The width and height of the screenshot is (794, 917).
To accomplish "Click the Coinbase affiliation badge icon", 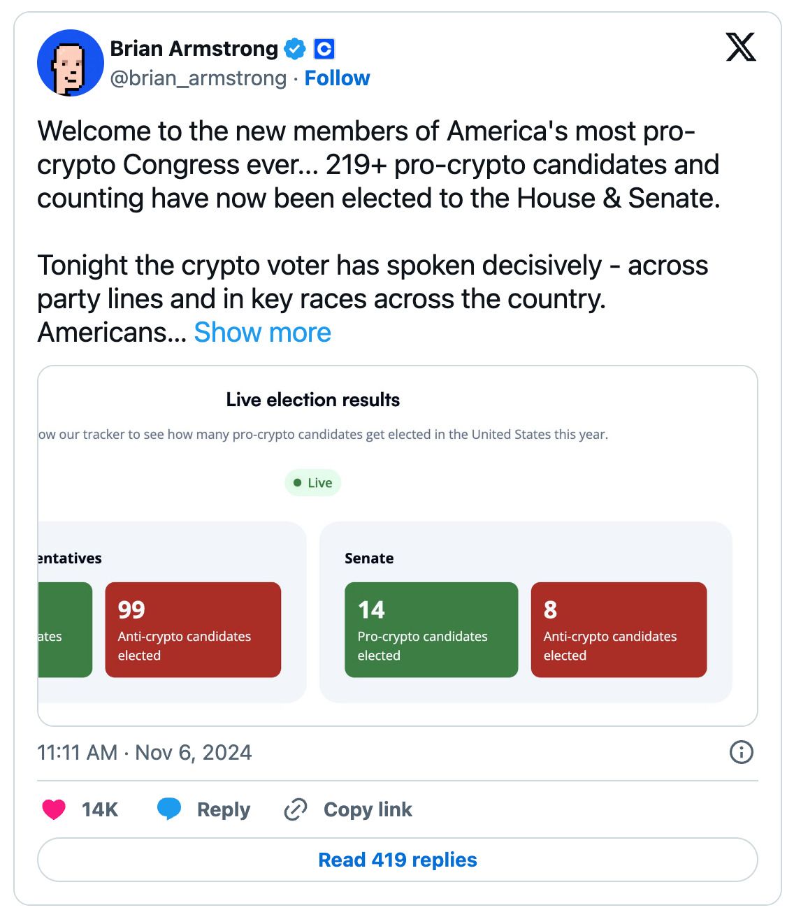I will pyautogui.click(x=324, y=49).
